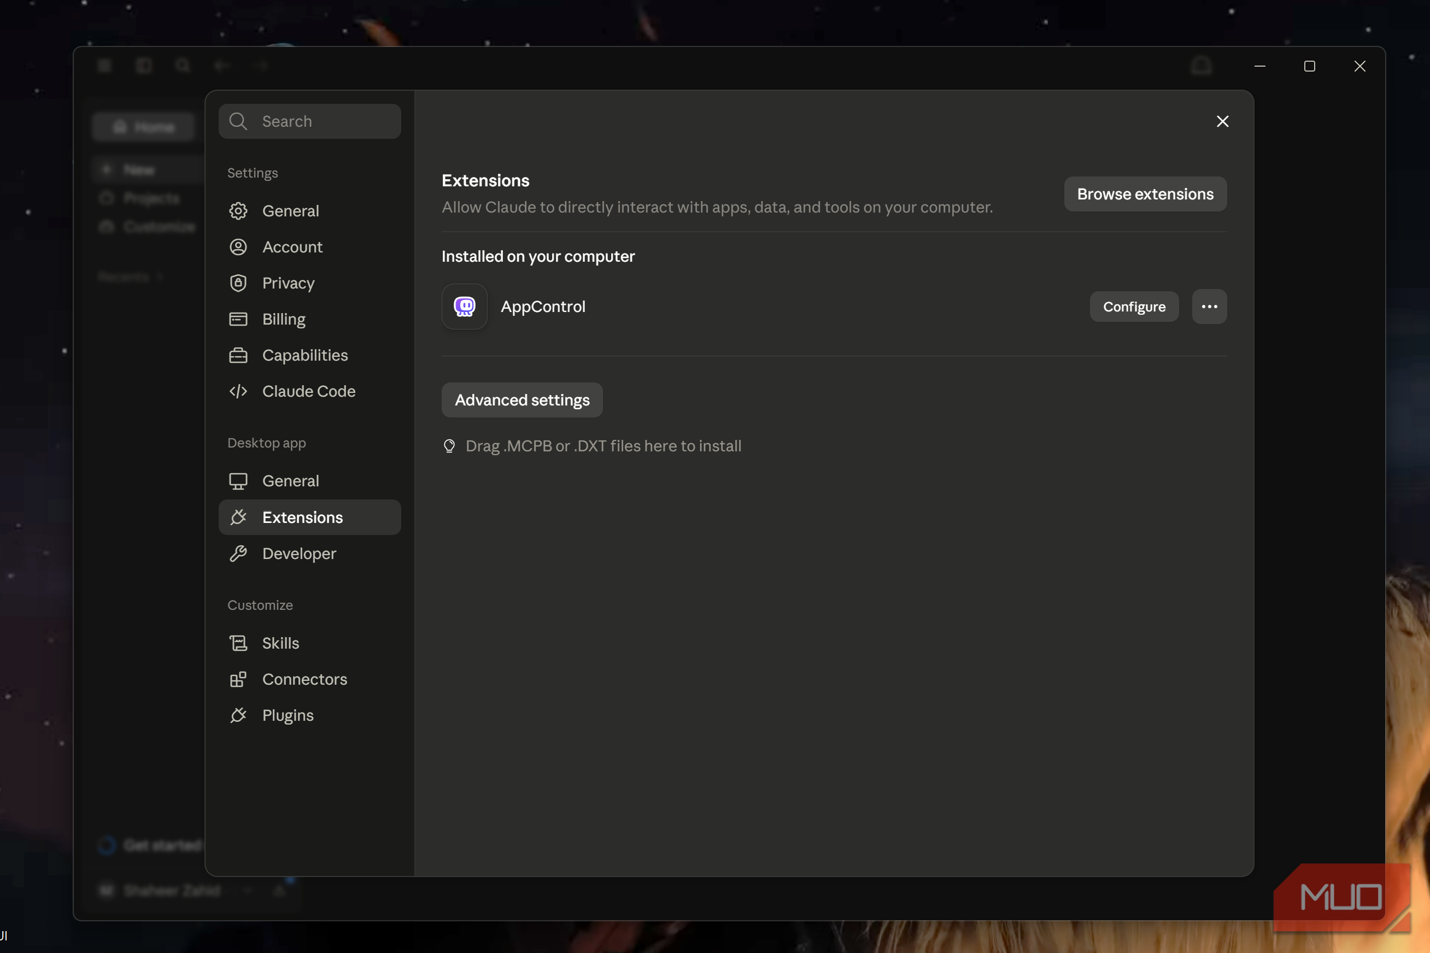The image size is (1430, 953).
Task: Click the Extensions heading
Action: [x=485, y=180]
